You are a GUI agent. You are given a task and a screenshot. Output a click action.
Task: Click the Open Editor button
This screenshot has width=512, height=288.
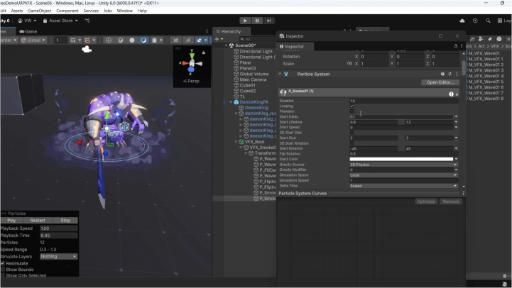(x=440, y=82)
